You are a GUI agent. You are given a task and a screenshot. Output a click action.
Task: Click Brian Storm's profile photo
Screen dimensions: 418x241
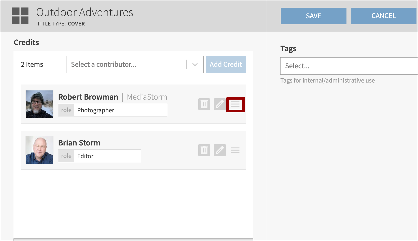[39, 150]
